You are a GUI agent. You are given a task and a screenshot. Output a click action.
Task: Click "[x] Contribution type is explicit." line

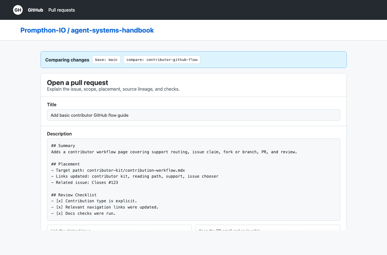94,201
